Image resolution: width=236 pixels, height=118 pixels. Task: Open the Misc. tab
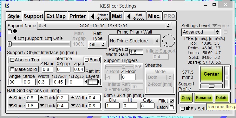point(154,16)
